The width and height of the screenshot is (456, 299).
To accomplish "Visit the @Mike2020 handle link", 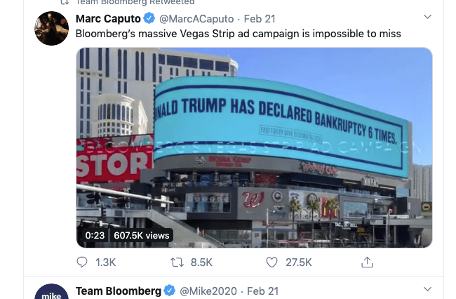I will (208, 291).
